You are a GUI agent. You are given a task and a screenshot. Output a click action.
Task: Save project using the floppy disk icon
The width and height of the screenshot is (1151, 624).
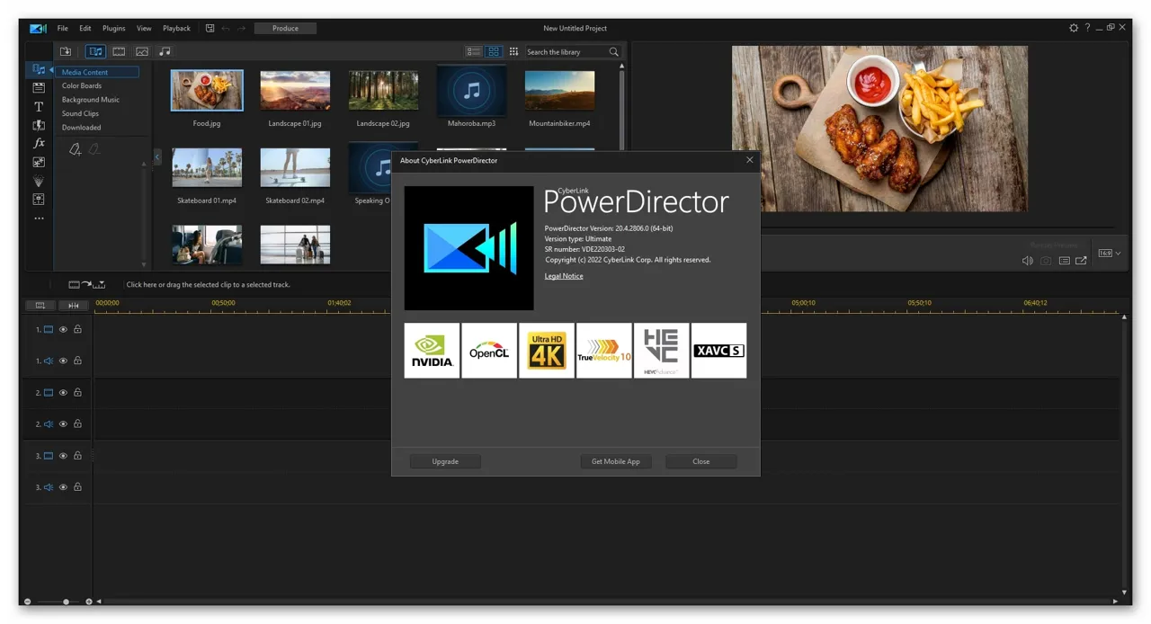tap(210, 28)
